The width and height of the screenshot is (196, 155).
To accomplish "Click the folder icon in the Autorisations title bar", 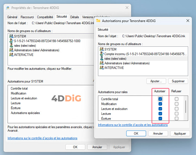I will coord(98,21).
